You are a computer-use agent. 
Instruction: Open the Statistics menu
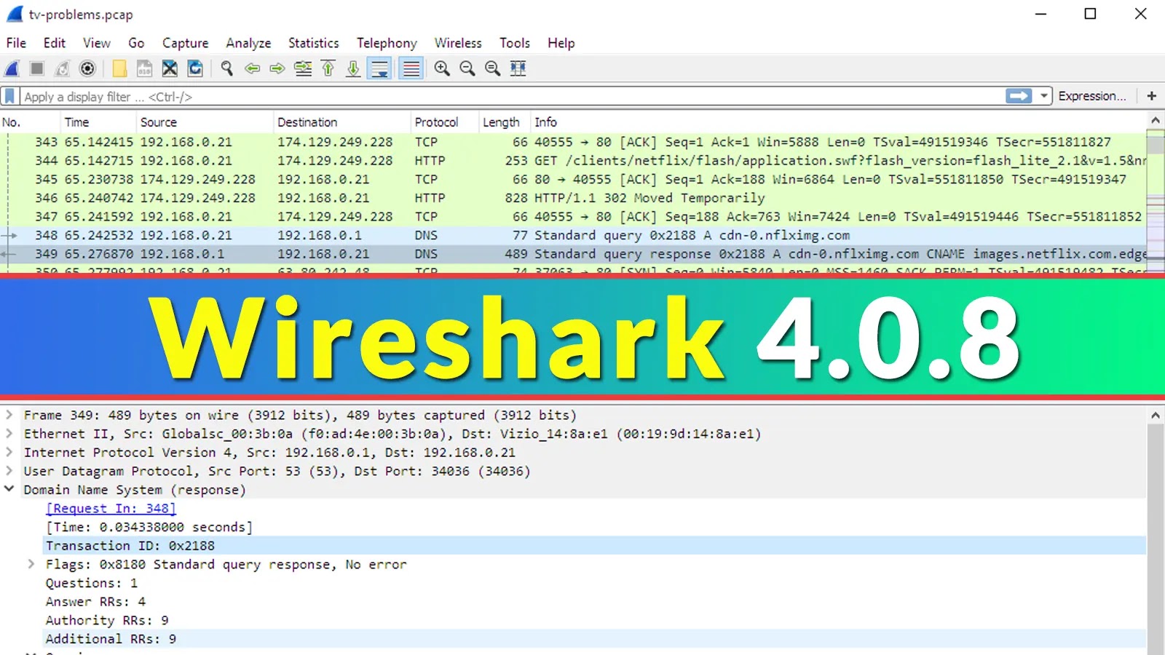click(x=314, y=43)
